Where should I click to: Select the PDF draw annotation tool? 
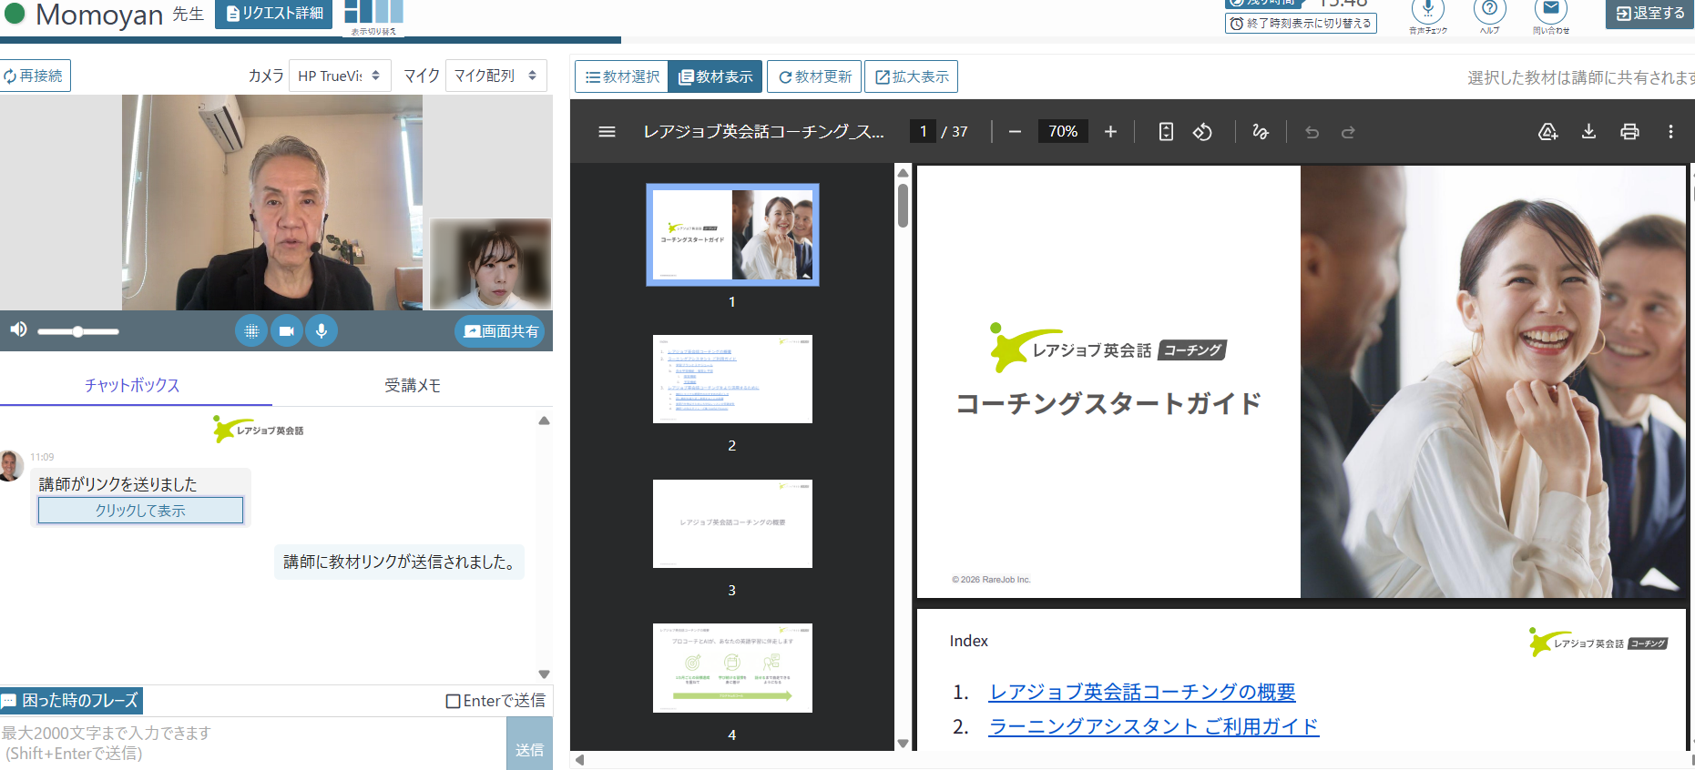click(1261, 132)
